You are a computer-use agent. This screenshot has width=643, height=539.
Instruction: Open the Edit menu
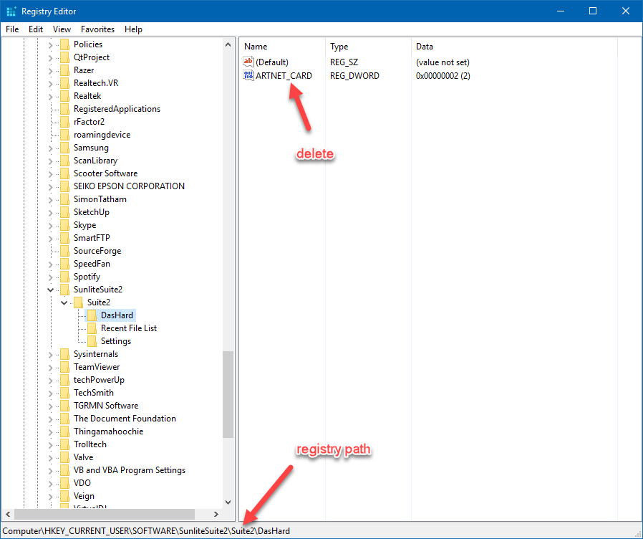coord(36,29)
